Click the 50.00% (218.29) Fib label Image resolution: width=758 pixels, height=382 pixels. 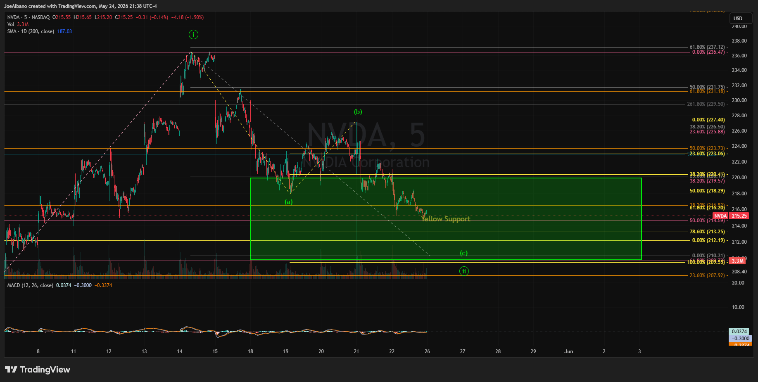pyautogui.click(x=707, y=191)
